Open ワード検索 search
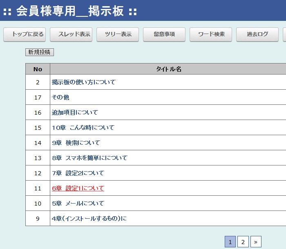286x249 pixels. point(211,34)
